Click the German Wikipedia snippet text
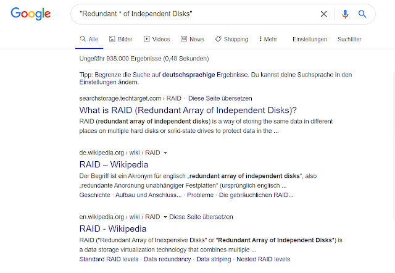Image resolution: width=395 pixels, height=273 pixels. pyautogui.click(x=198, y=181)
